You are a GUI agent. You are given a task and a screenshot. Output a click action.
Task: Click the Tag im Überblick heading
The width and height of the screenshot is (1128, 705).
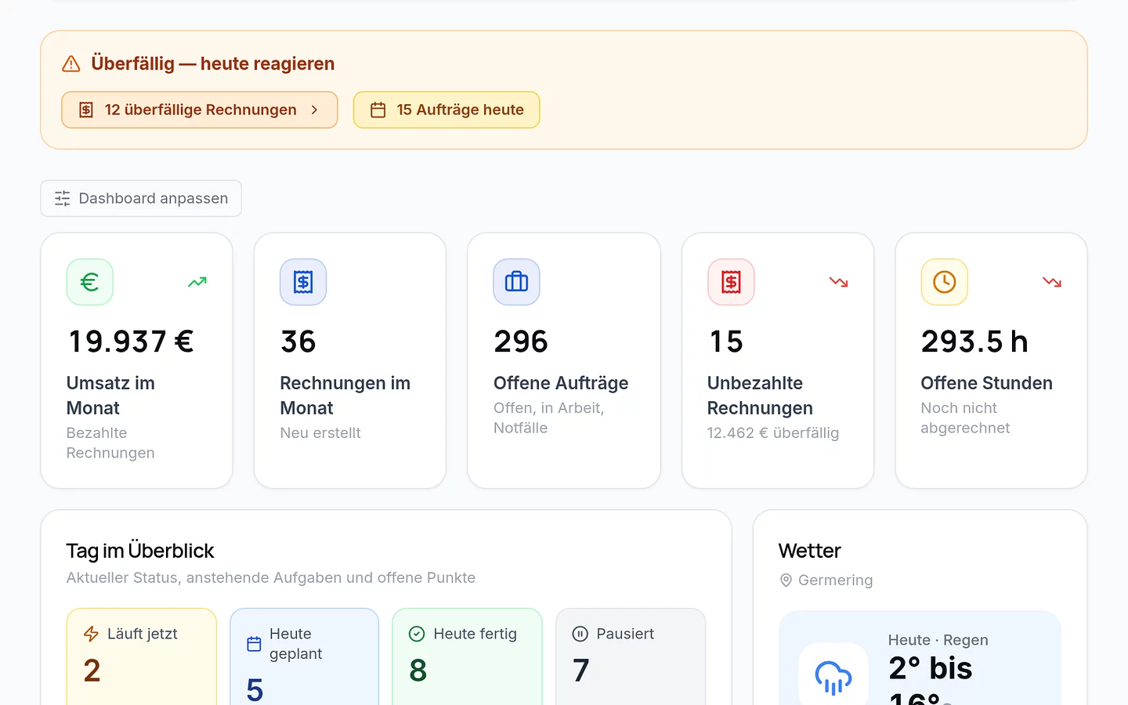click(x=140, y=551)
